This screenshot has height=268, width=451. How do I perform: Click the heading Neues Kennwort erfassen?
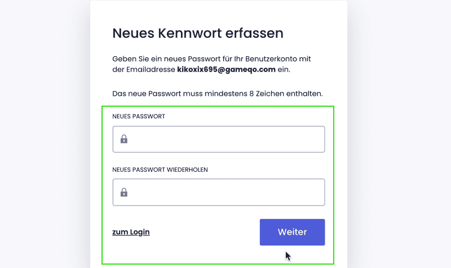[x=198, y=33]
